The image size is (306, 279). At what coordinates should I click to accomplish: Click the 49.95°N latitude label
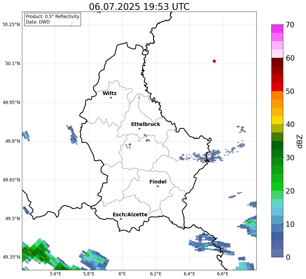11,102
